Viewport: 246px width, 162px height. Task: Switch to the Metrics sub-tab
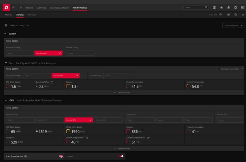[8, 15]
